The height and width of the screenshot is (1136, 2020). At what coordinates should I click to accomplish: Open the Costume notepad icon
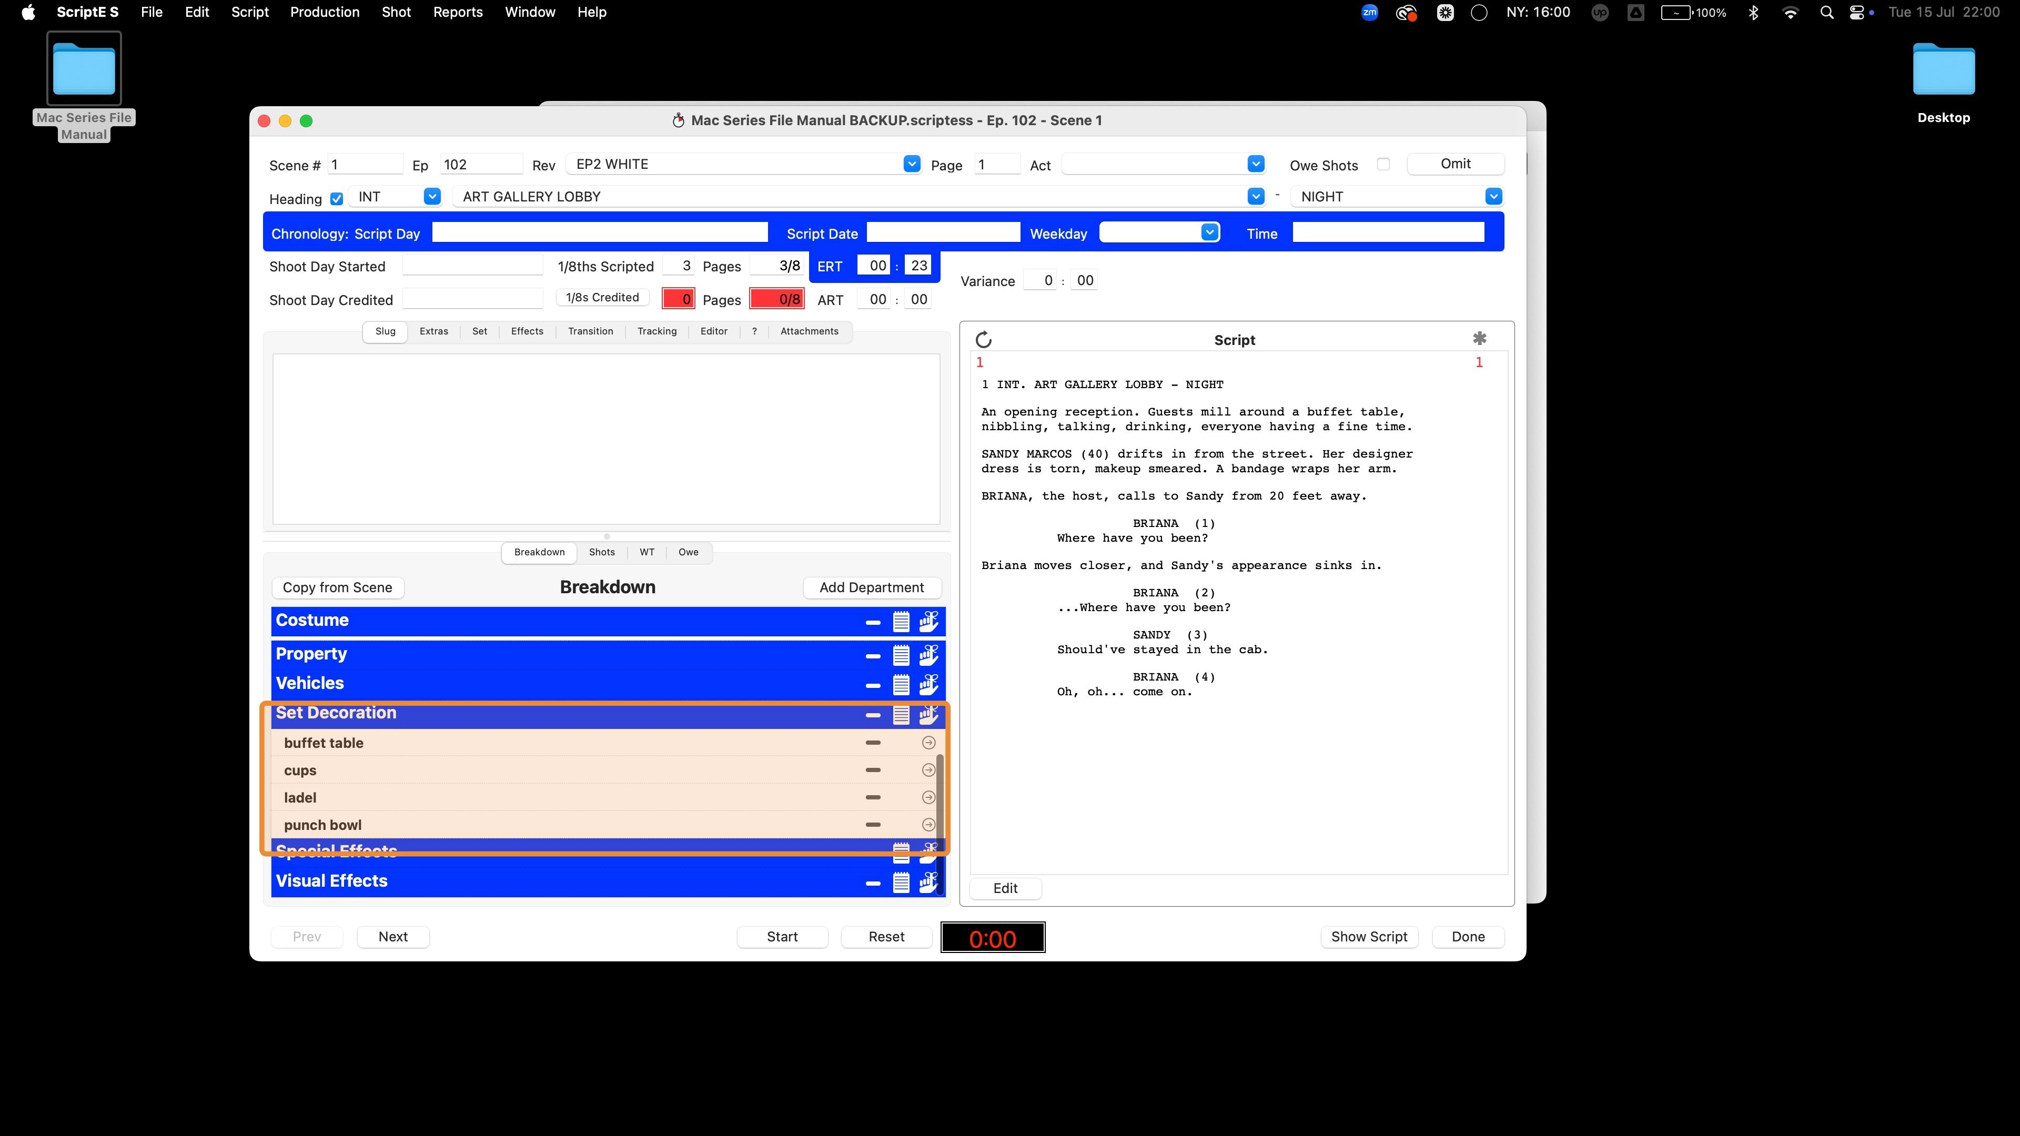[901, 622]
